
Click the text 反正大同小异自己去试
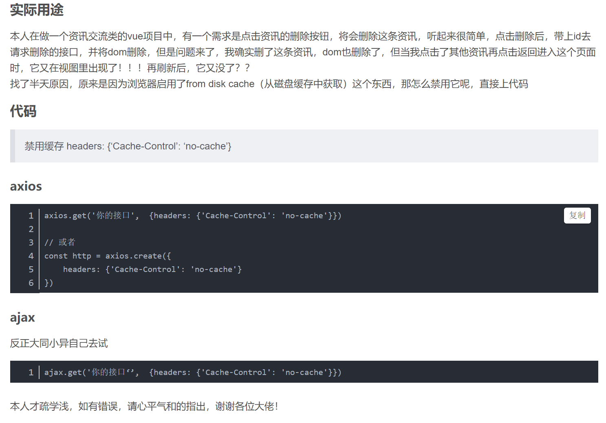tap(59, 343)
